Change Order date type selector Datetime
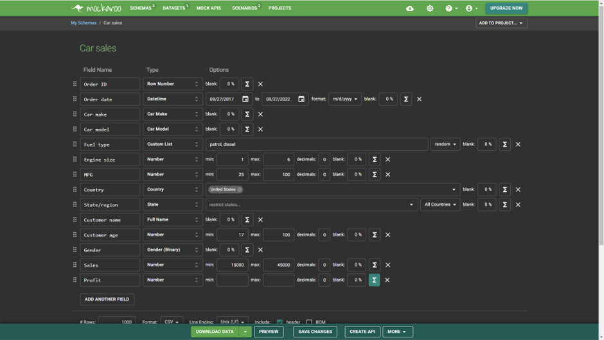Screen dimensions: 604x340 (173, 99)
